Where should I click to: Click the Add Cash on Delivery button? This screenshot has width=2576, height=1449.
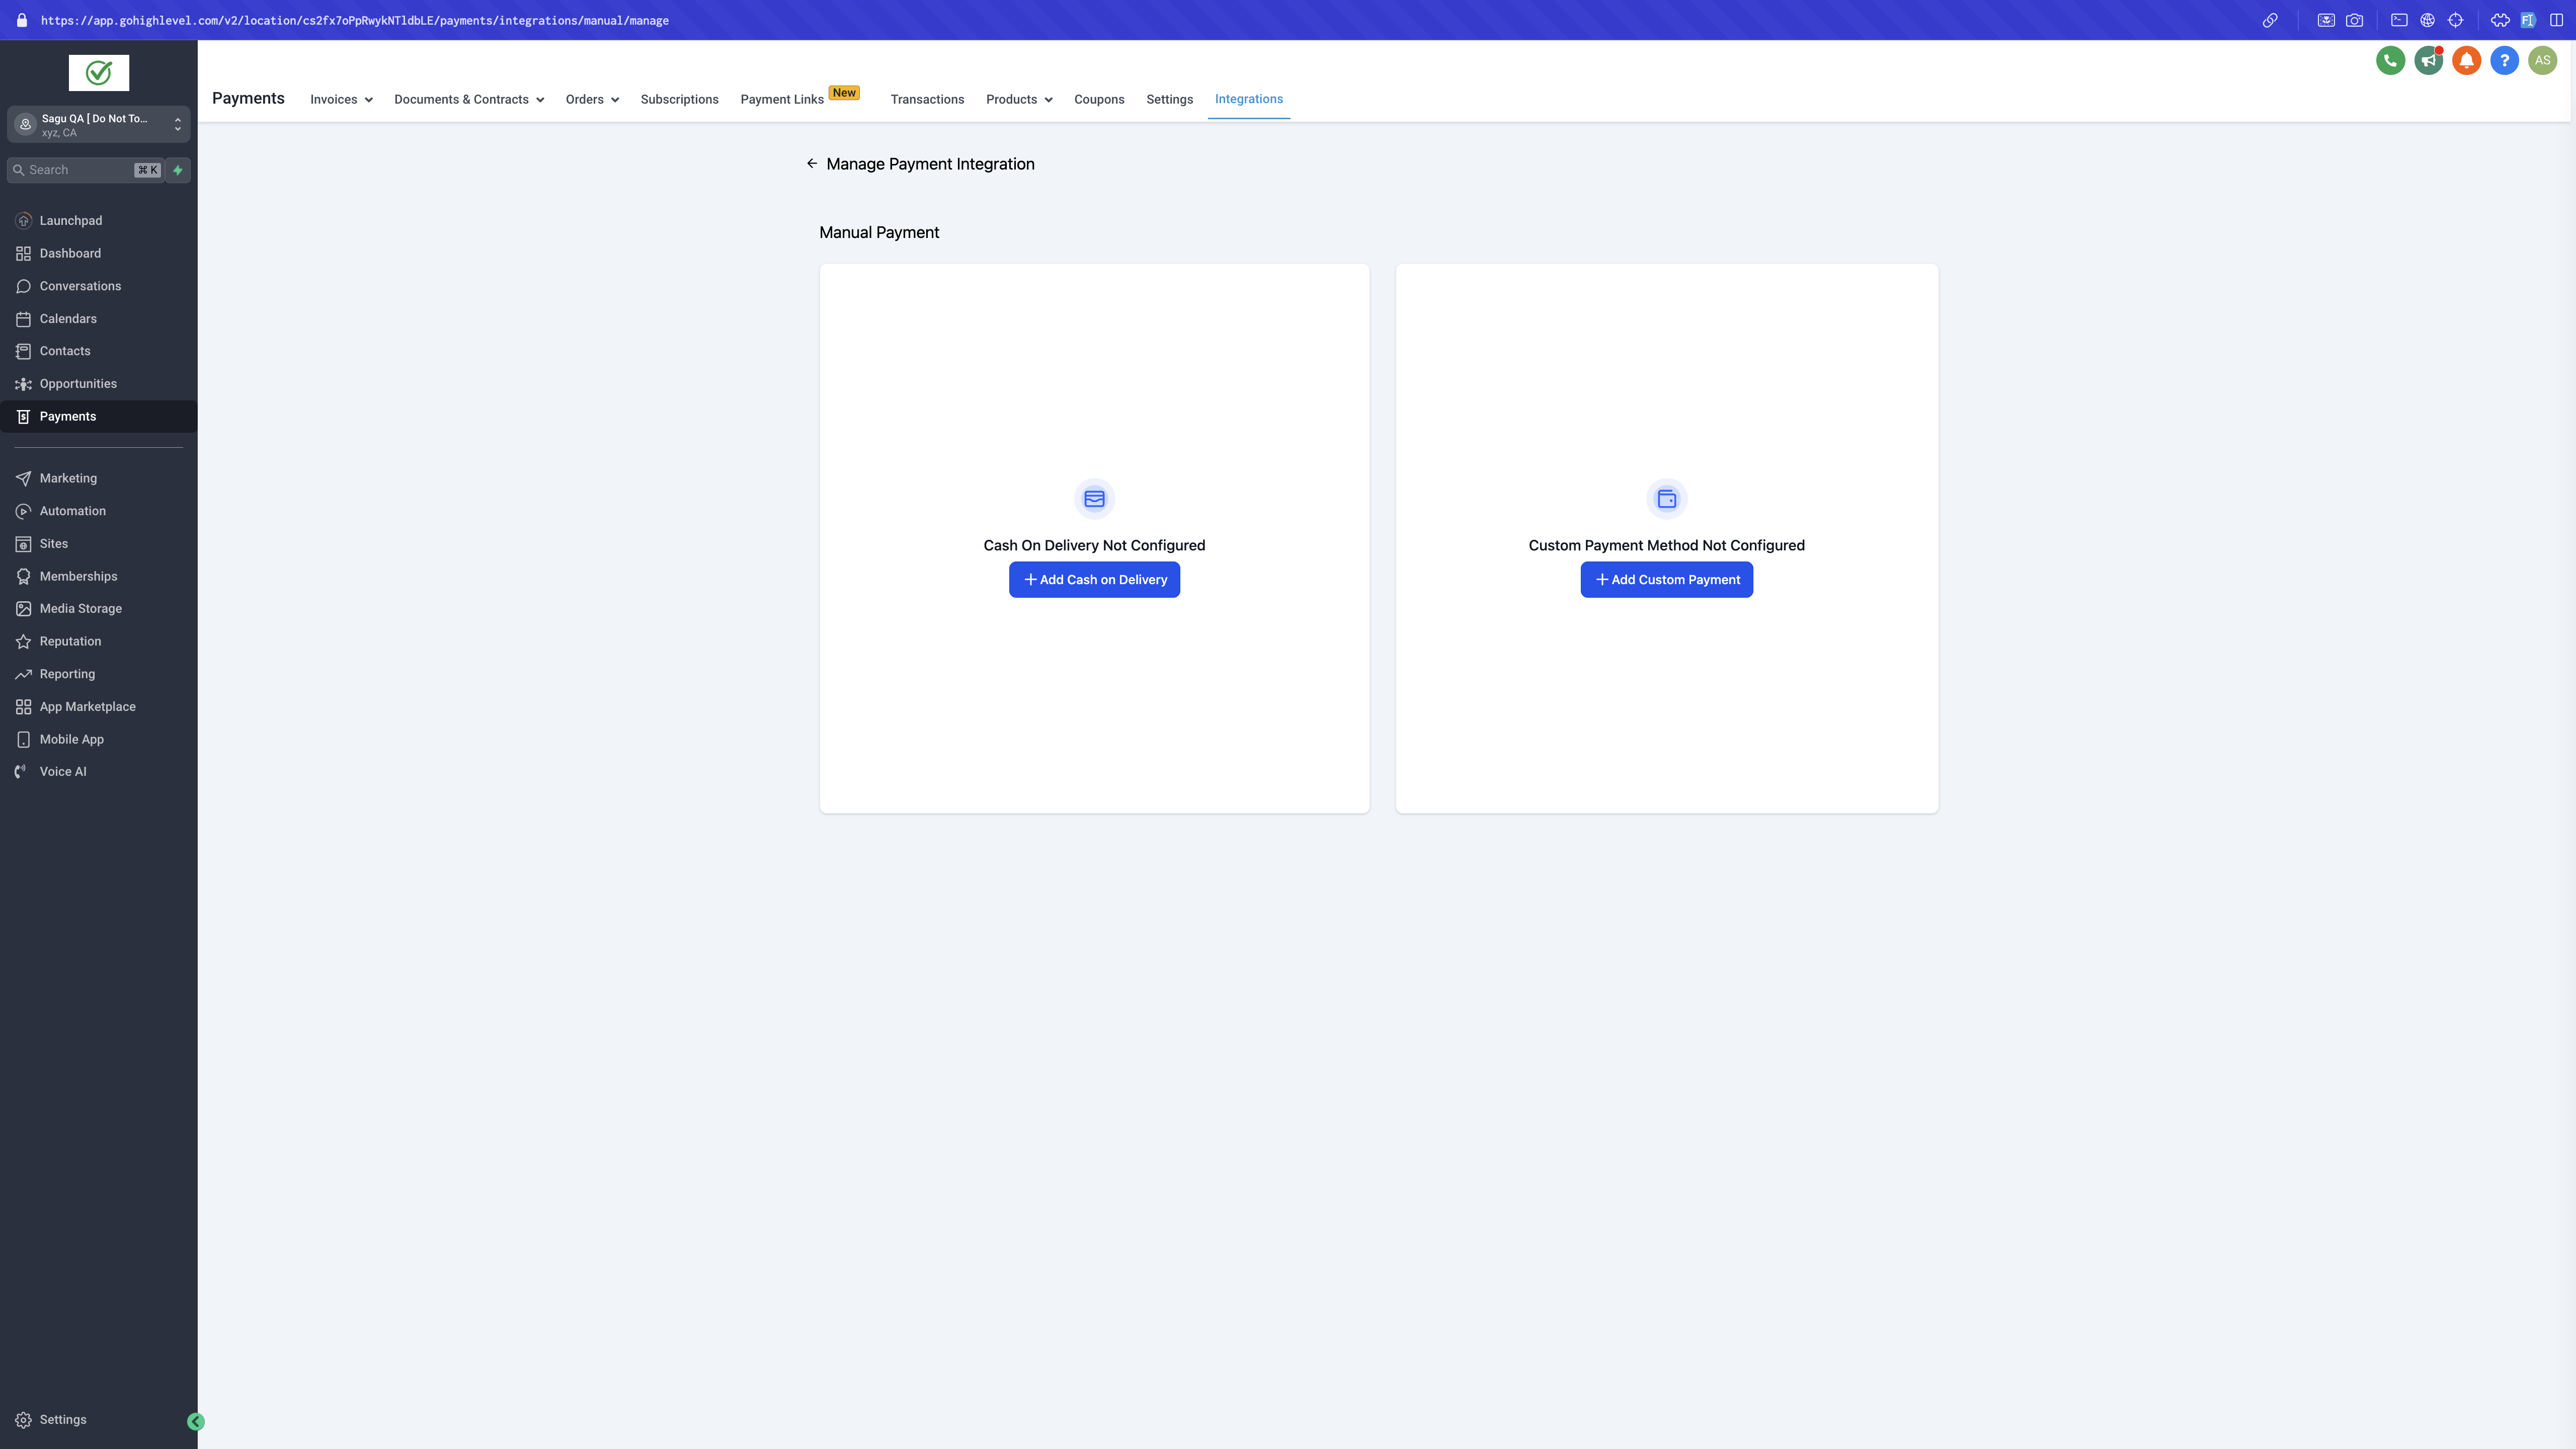point(1094,580)
